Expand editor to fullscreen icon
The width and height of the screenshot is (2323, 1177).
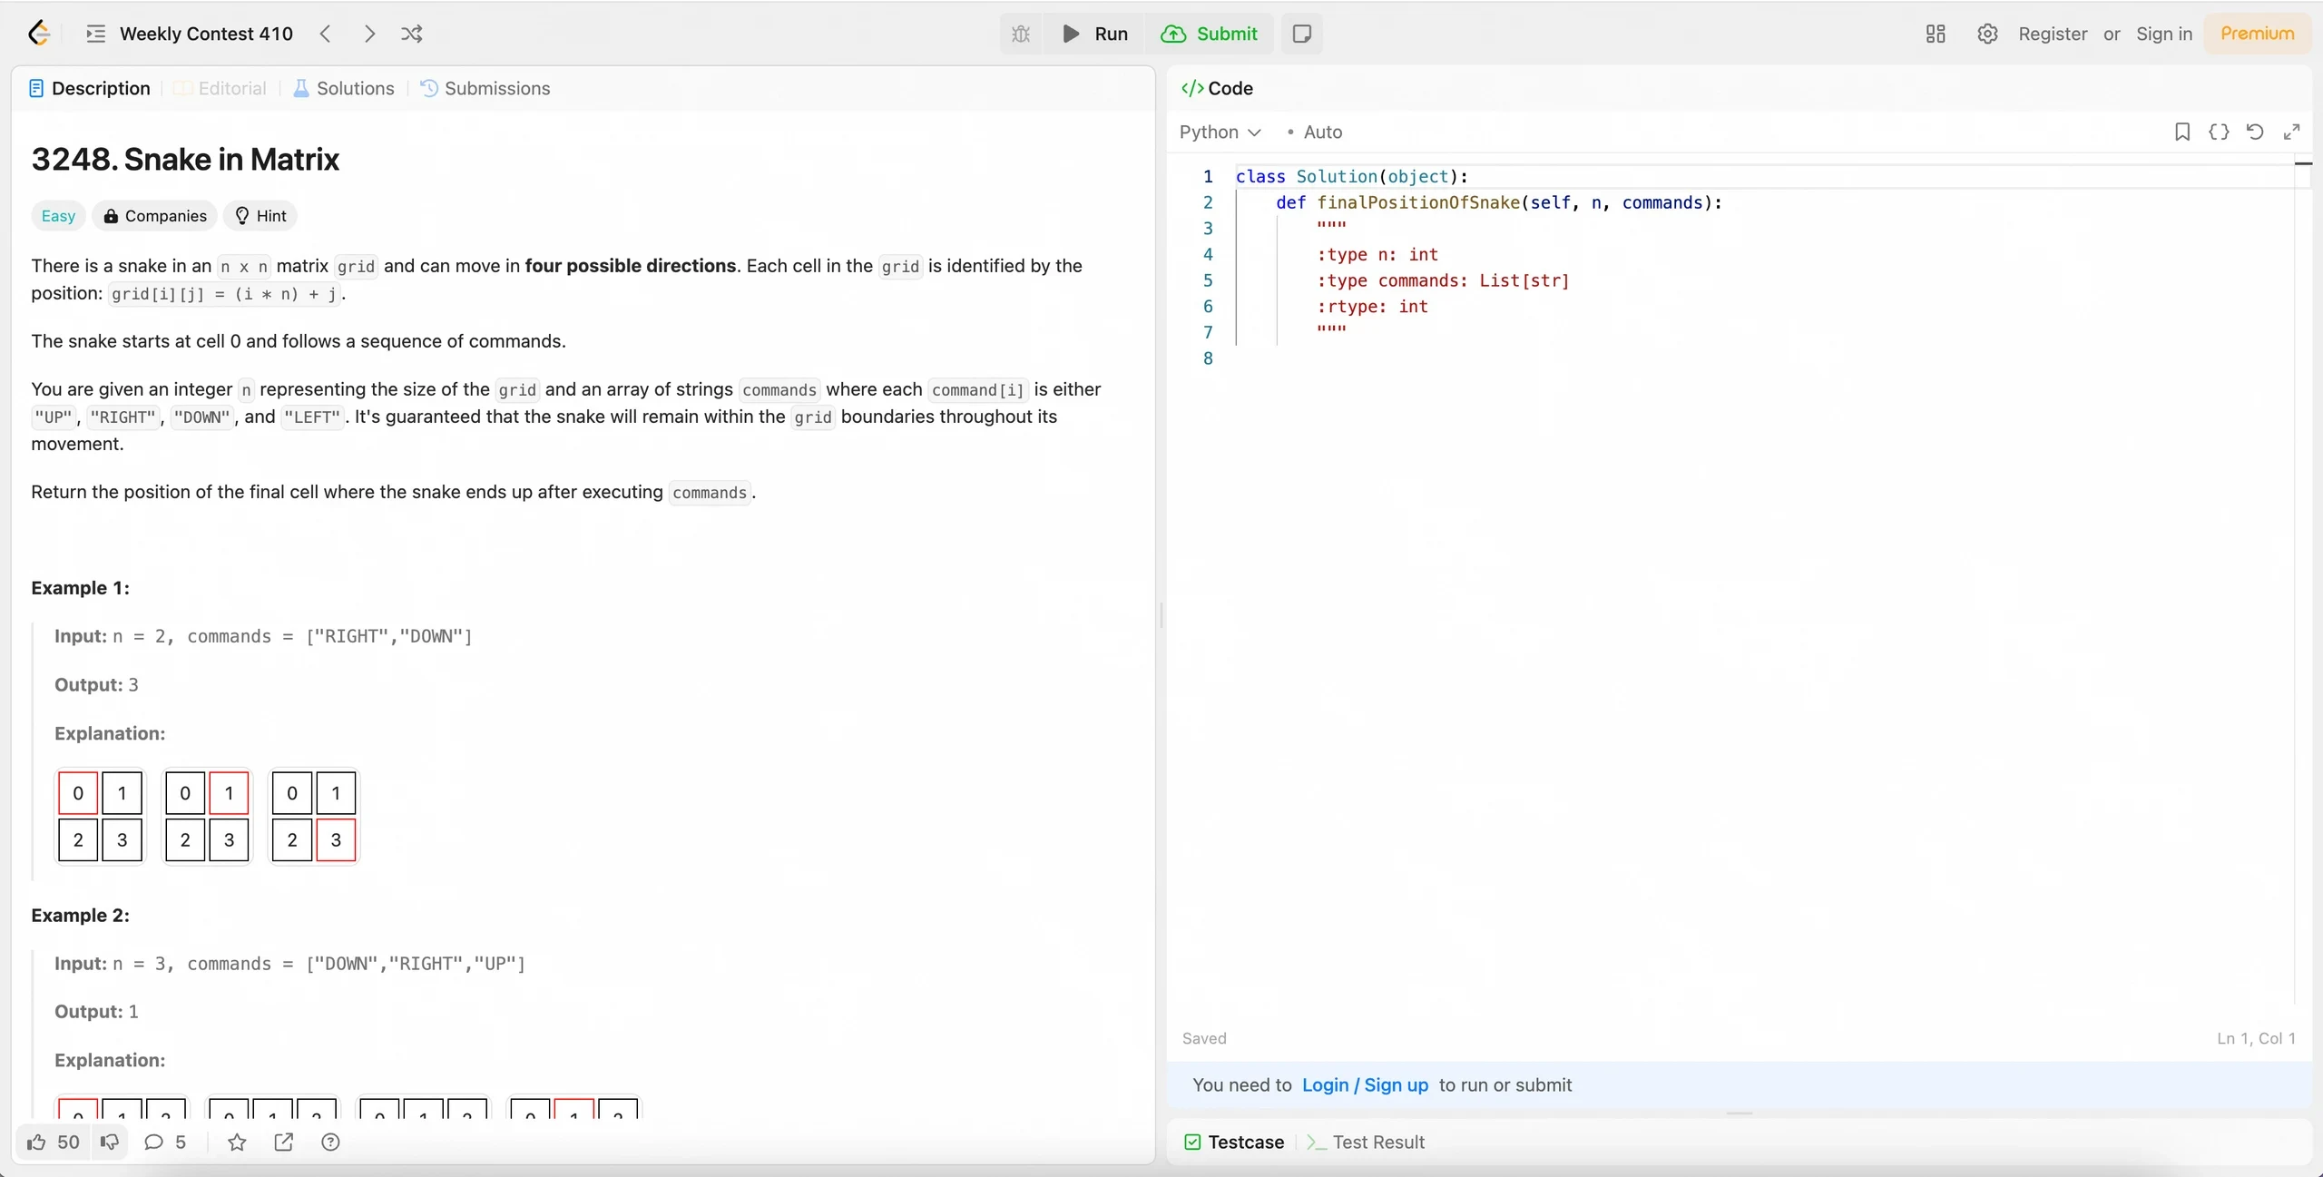[2291, 132]
